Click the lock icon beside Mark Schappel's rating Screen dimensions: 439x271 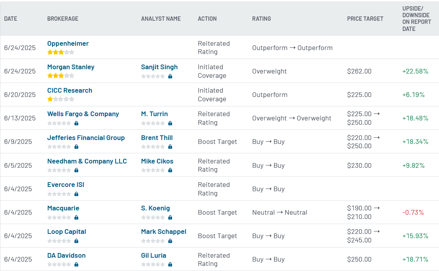[x=170, y=241]
